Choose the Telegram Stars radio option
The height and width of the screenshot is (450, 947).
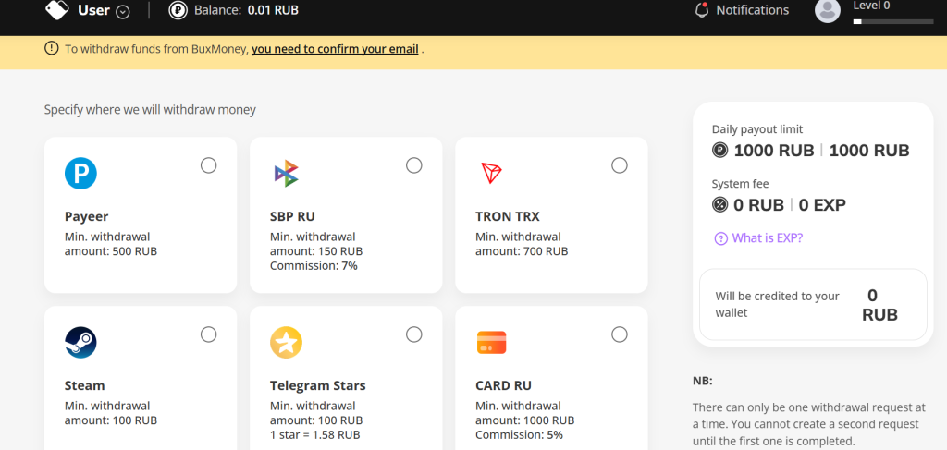pyautogui.click(x=414, y=334)
